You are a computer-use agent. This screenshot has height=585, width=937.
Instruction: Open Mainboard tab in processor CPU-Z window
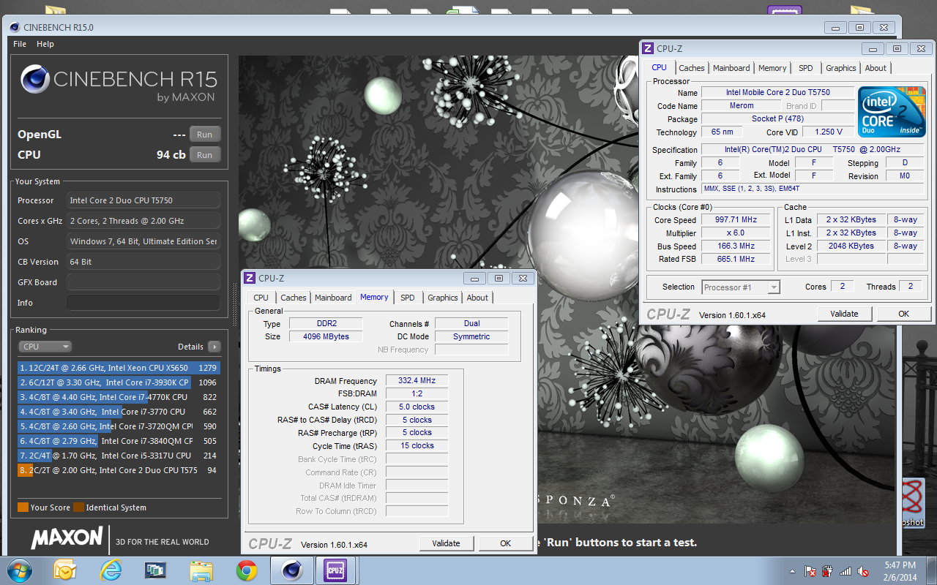pyautogui.click(x=731, y=68)
